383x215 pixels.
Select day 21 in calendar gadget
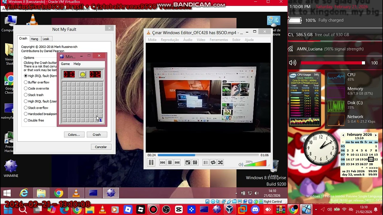click(x=371, y=159)
